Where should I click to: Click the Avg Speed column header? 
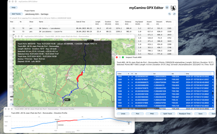coord(139,23)
